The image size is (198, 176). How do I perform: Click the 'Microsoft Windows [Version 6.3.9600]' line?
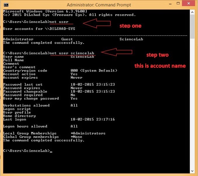click(45, 11)
